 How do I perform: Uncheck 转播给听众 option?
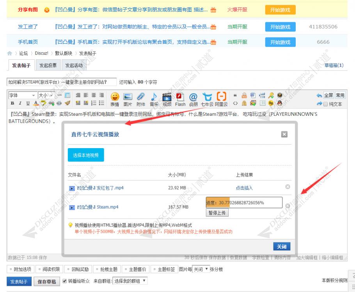(65, 281)
